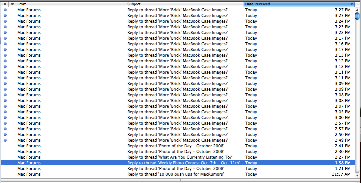Click the 3:22 PM time cell

pyautogui.click(x=343, y=33)
